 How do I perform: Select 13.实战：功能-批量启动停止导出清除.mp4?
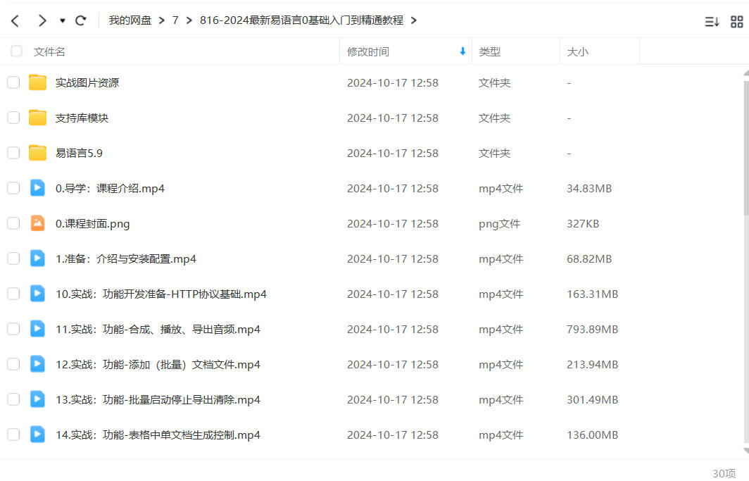click(x=158, y=399)
